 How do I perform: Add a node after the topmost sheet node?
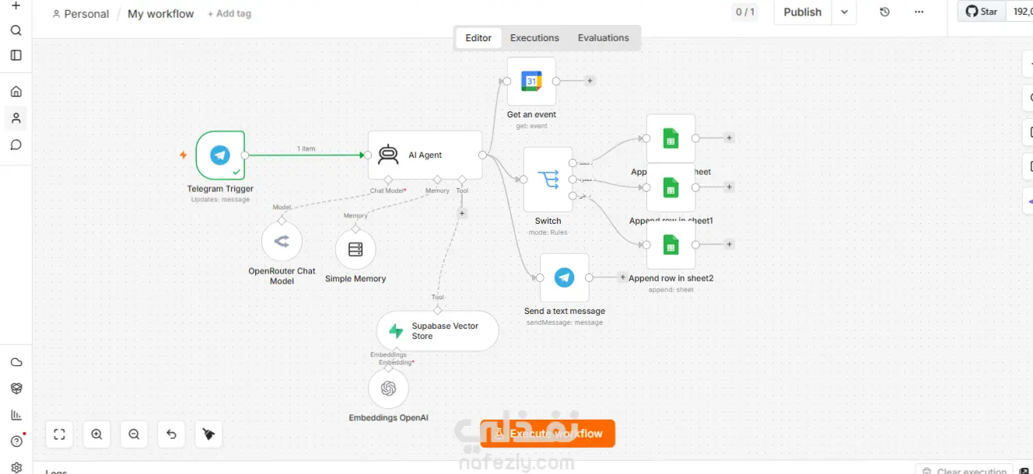point(729,138)
